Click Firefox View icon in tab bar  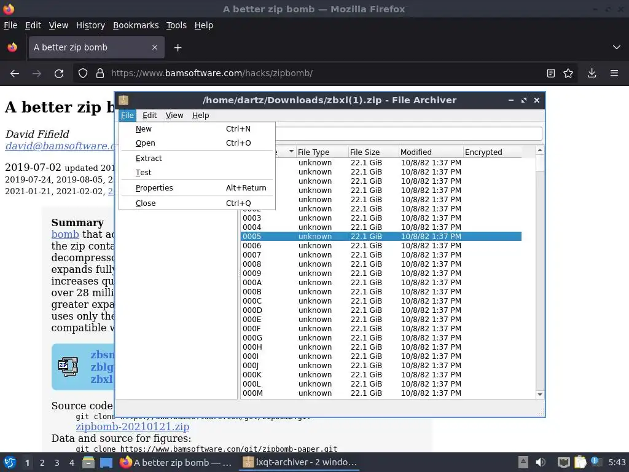click(12, 47)
